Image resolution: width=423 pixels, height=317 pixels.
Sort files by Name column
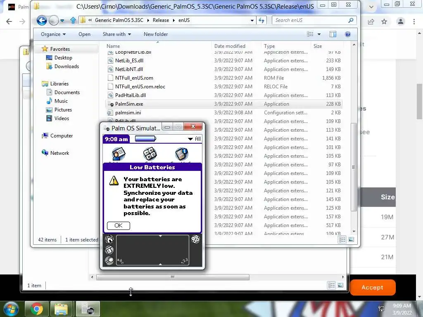[158, 46]
